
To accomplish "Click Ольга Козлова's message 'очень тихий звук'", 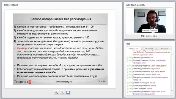I will [153, 75].
